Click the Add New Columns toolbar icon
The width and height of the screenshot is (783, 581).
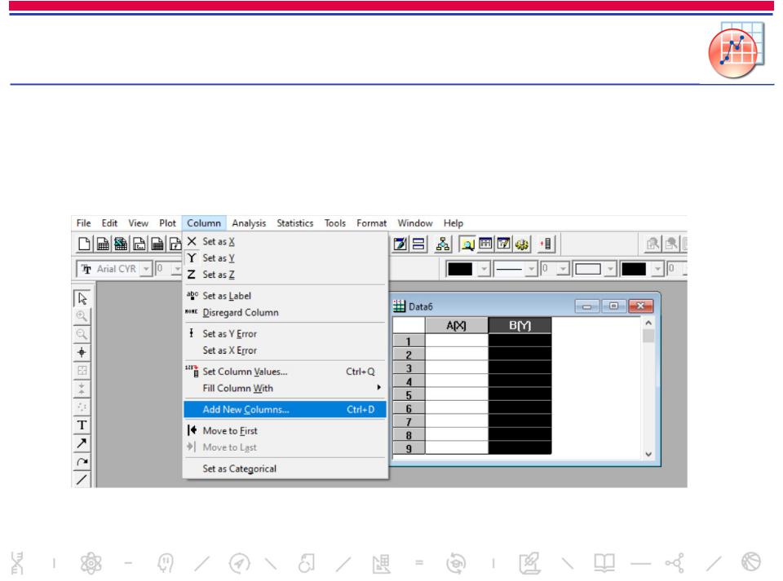pos(546,244)
